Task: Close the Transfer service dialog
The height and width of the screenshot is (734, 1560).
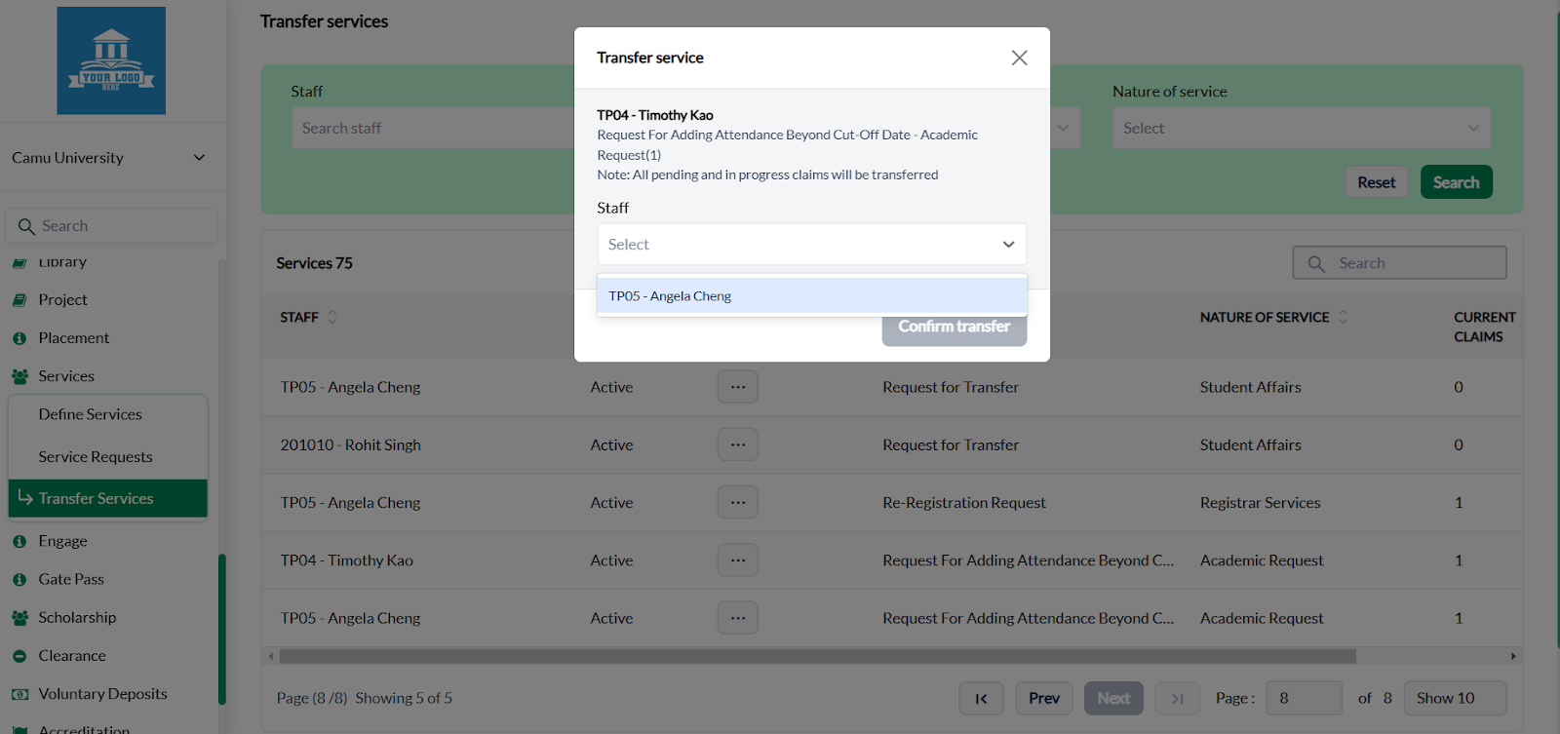Action: (1019, 58)
